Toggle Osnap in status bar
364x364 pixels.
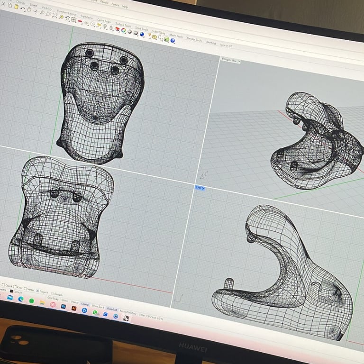tap(85, 304)
